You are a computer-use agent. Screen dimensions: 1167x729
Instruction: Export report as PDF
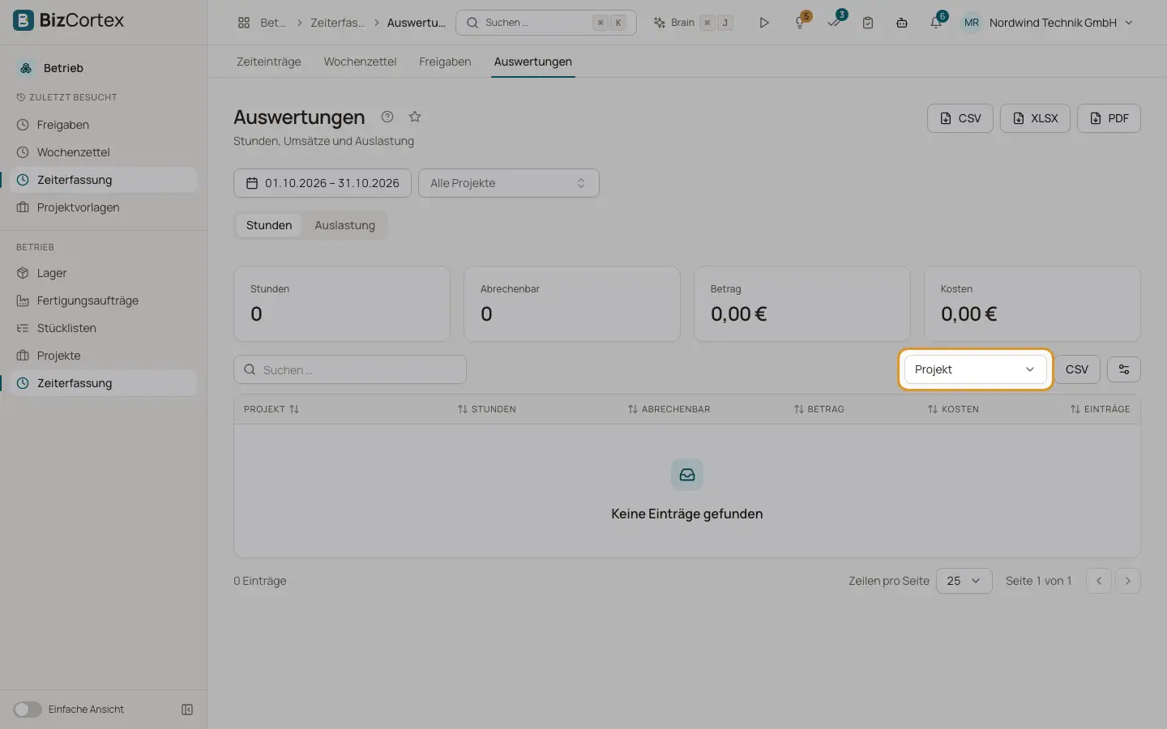click(x=1109, y=118)
